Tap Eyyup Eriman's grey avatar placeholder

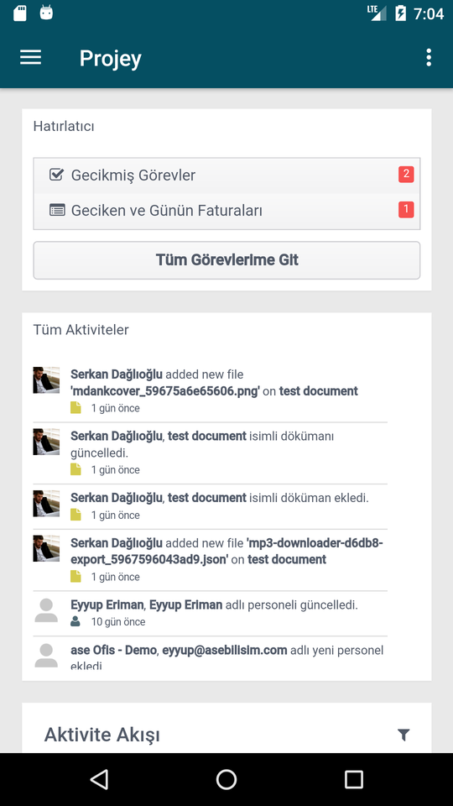[x=46, y=610]
